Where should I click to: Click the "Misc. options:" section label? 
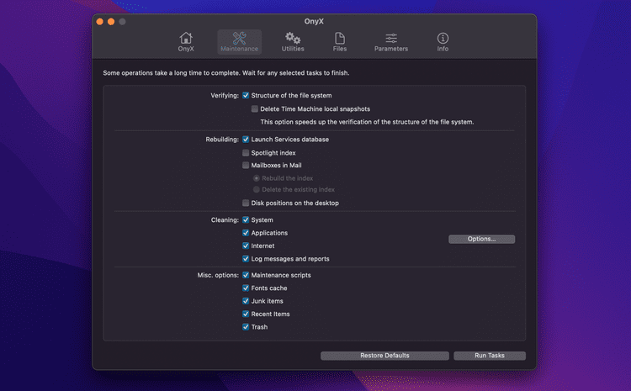click(x=218, y=275)
